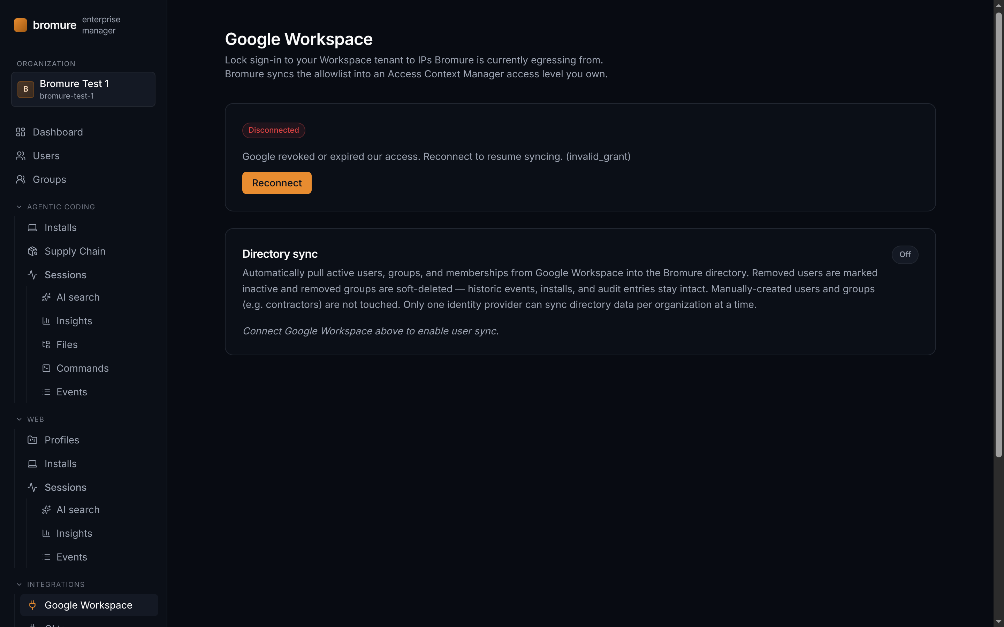Click Agentic Coding Events list icon
This screenshot has height=627, width=1004.
[x=46, y=392]
